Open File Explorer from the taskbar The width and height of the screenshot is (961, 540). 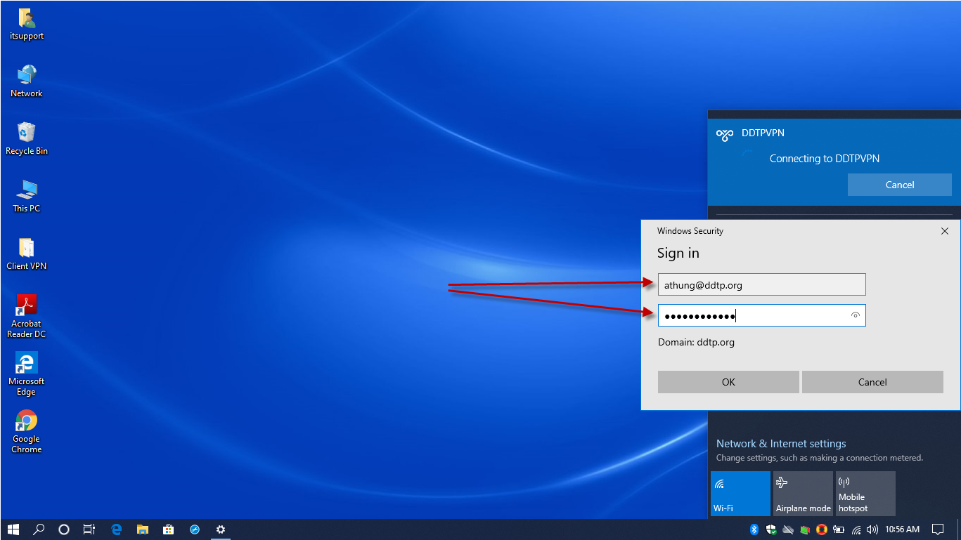click(143, 529)
